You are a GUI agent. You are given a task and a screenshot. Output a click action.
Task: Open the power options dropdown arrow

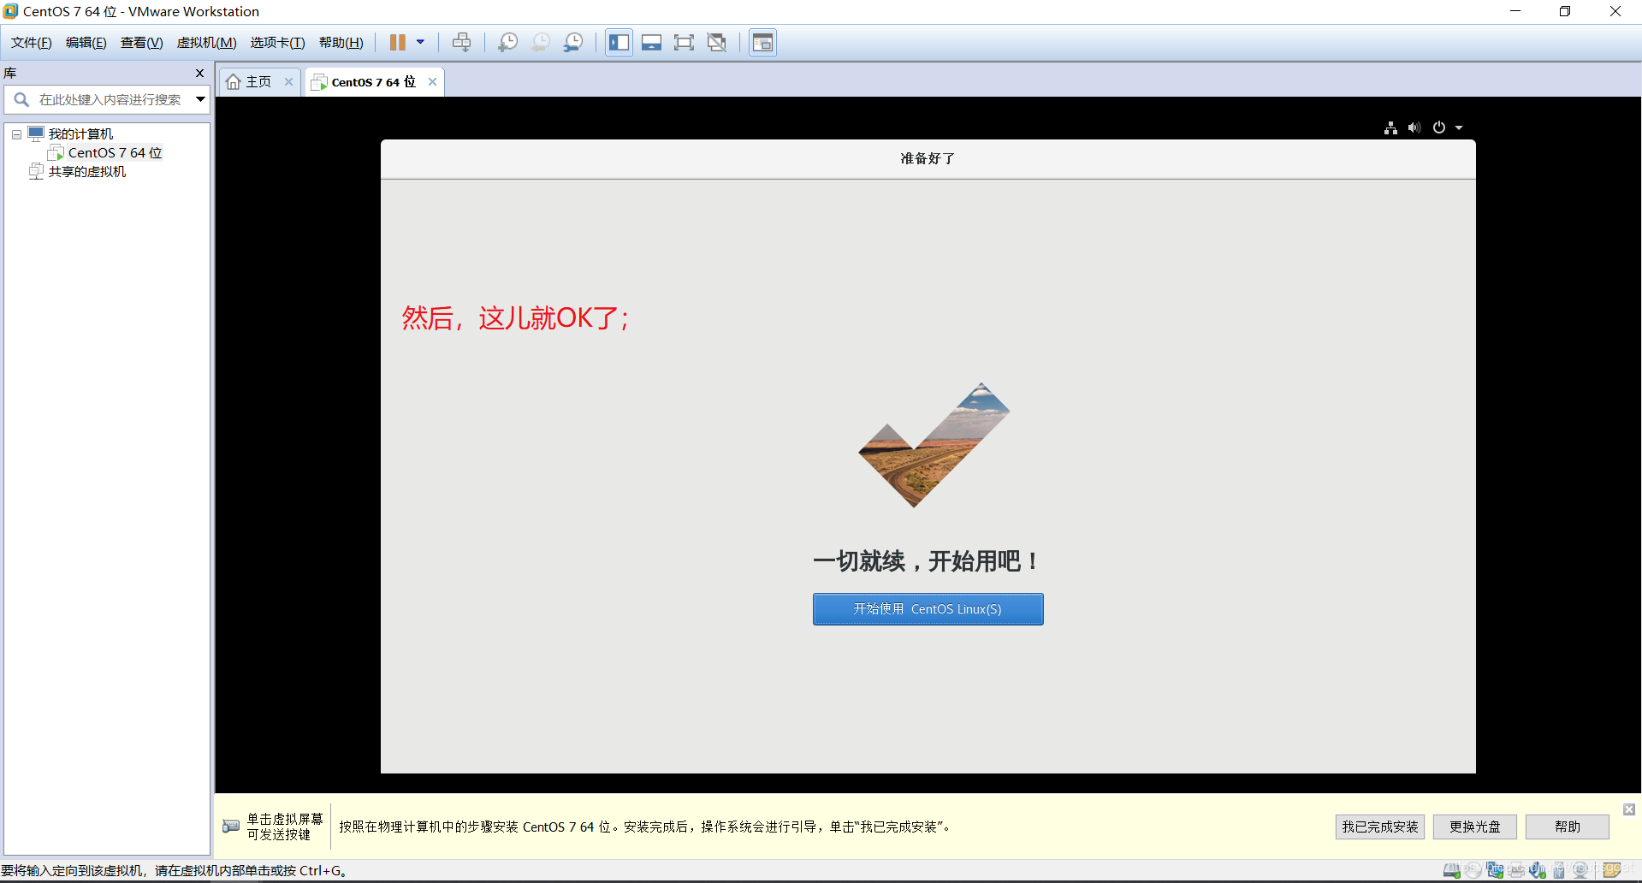click(420, 42)
